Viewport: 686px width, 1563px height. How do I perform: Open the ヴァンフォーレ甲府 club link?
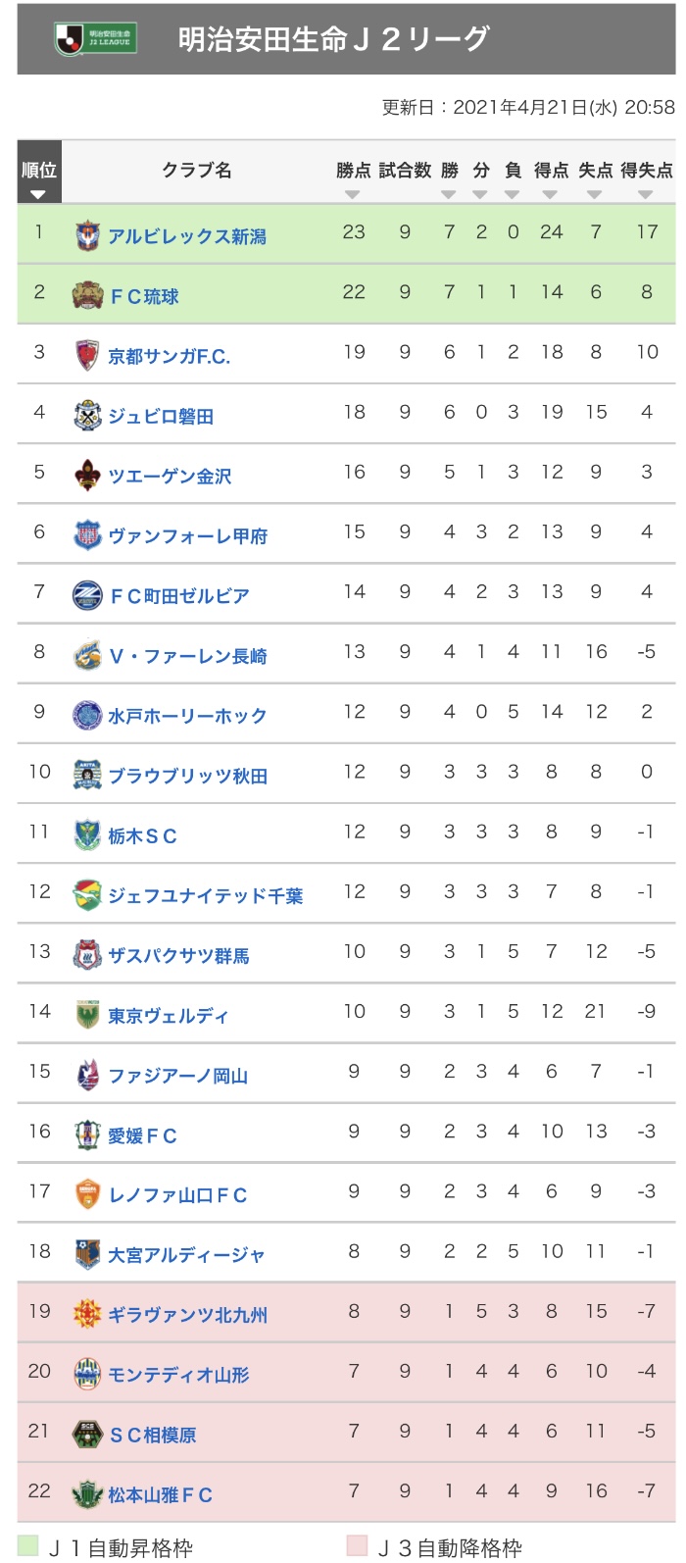(187, 536)
